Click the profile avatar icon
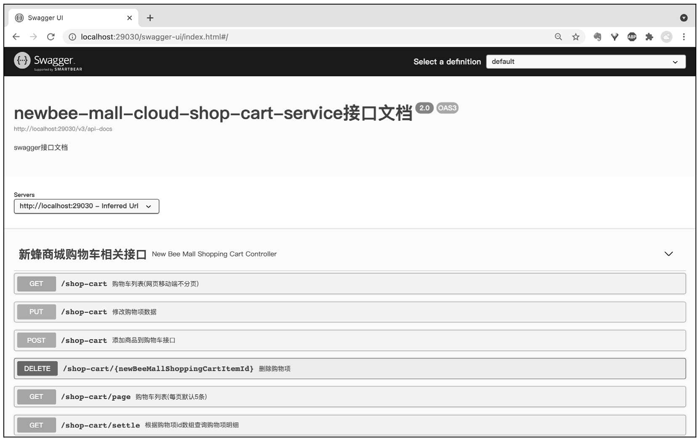Screen dimensions: 700x441 coord(666,37)
